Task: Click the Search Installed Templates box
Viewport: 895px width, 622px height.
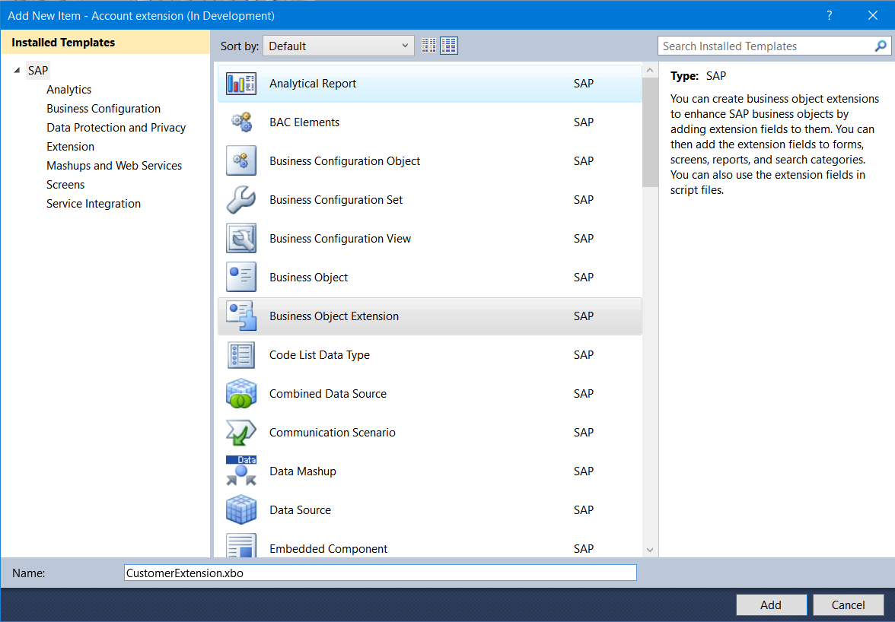Action: point(765,46)
